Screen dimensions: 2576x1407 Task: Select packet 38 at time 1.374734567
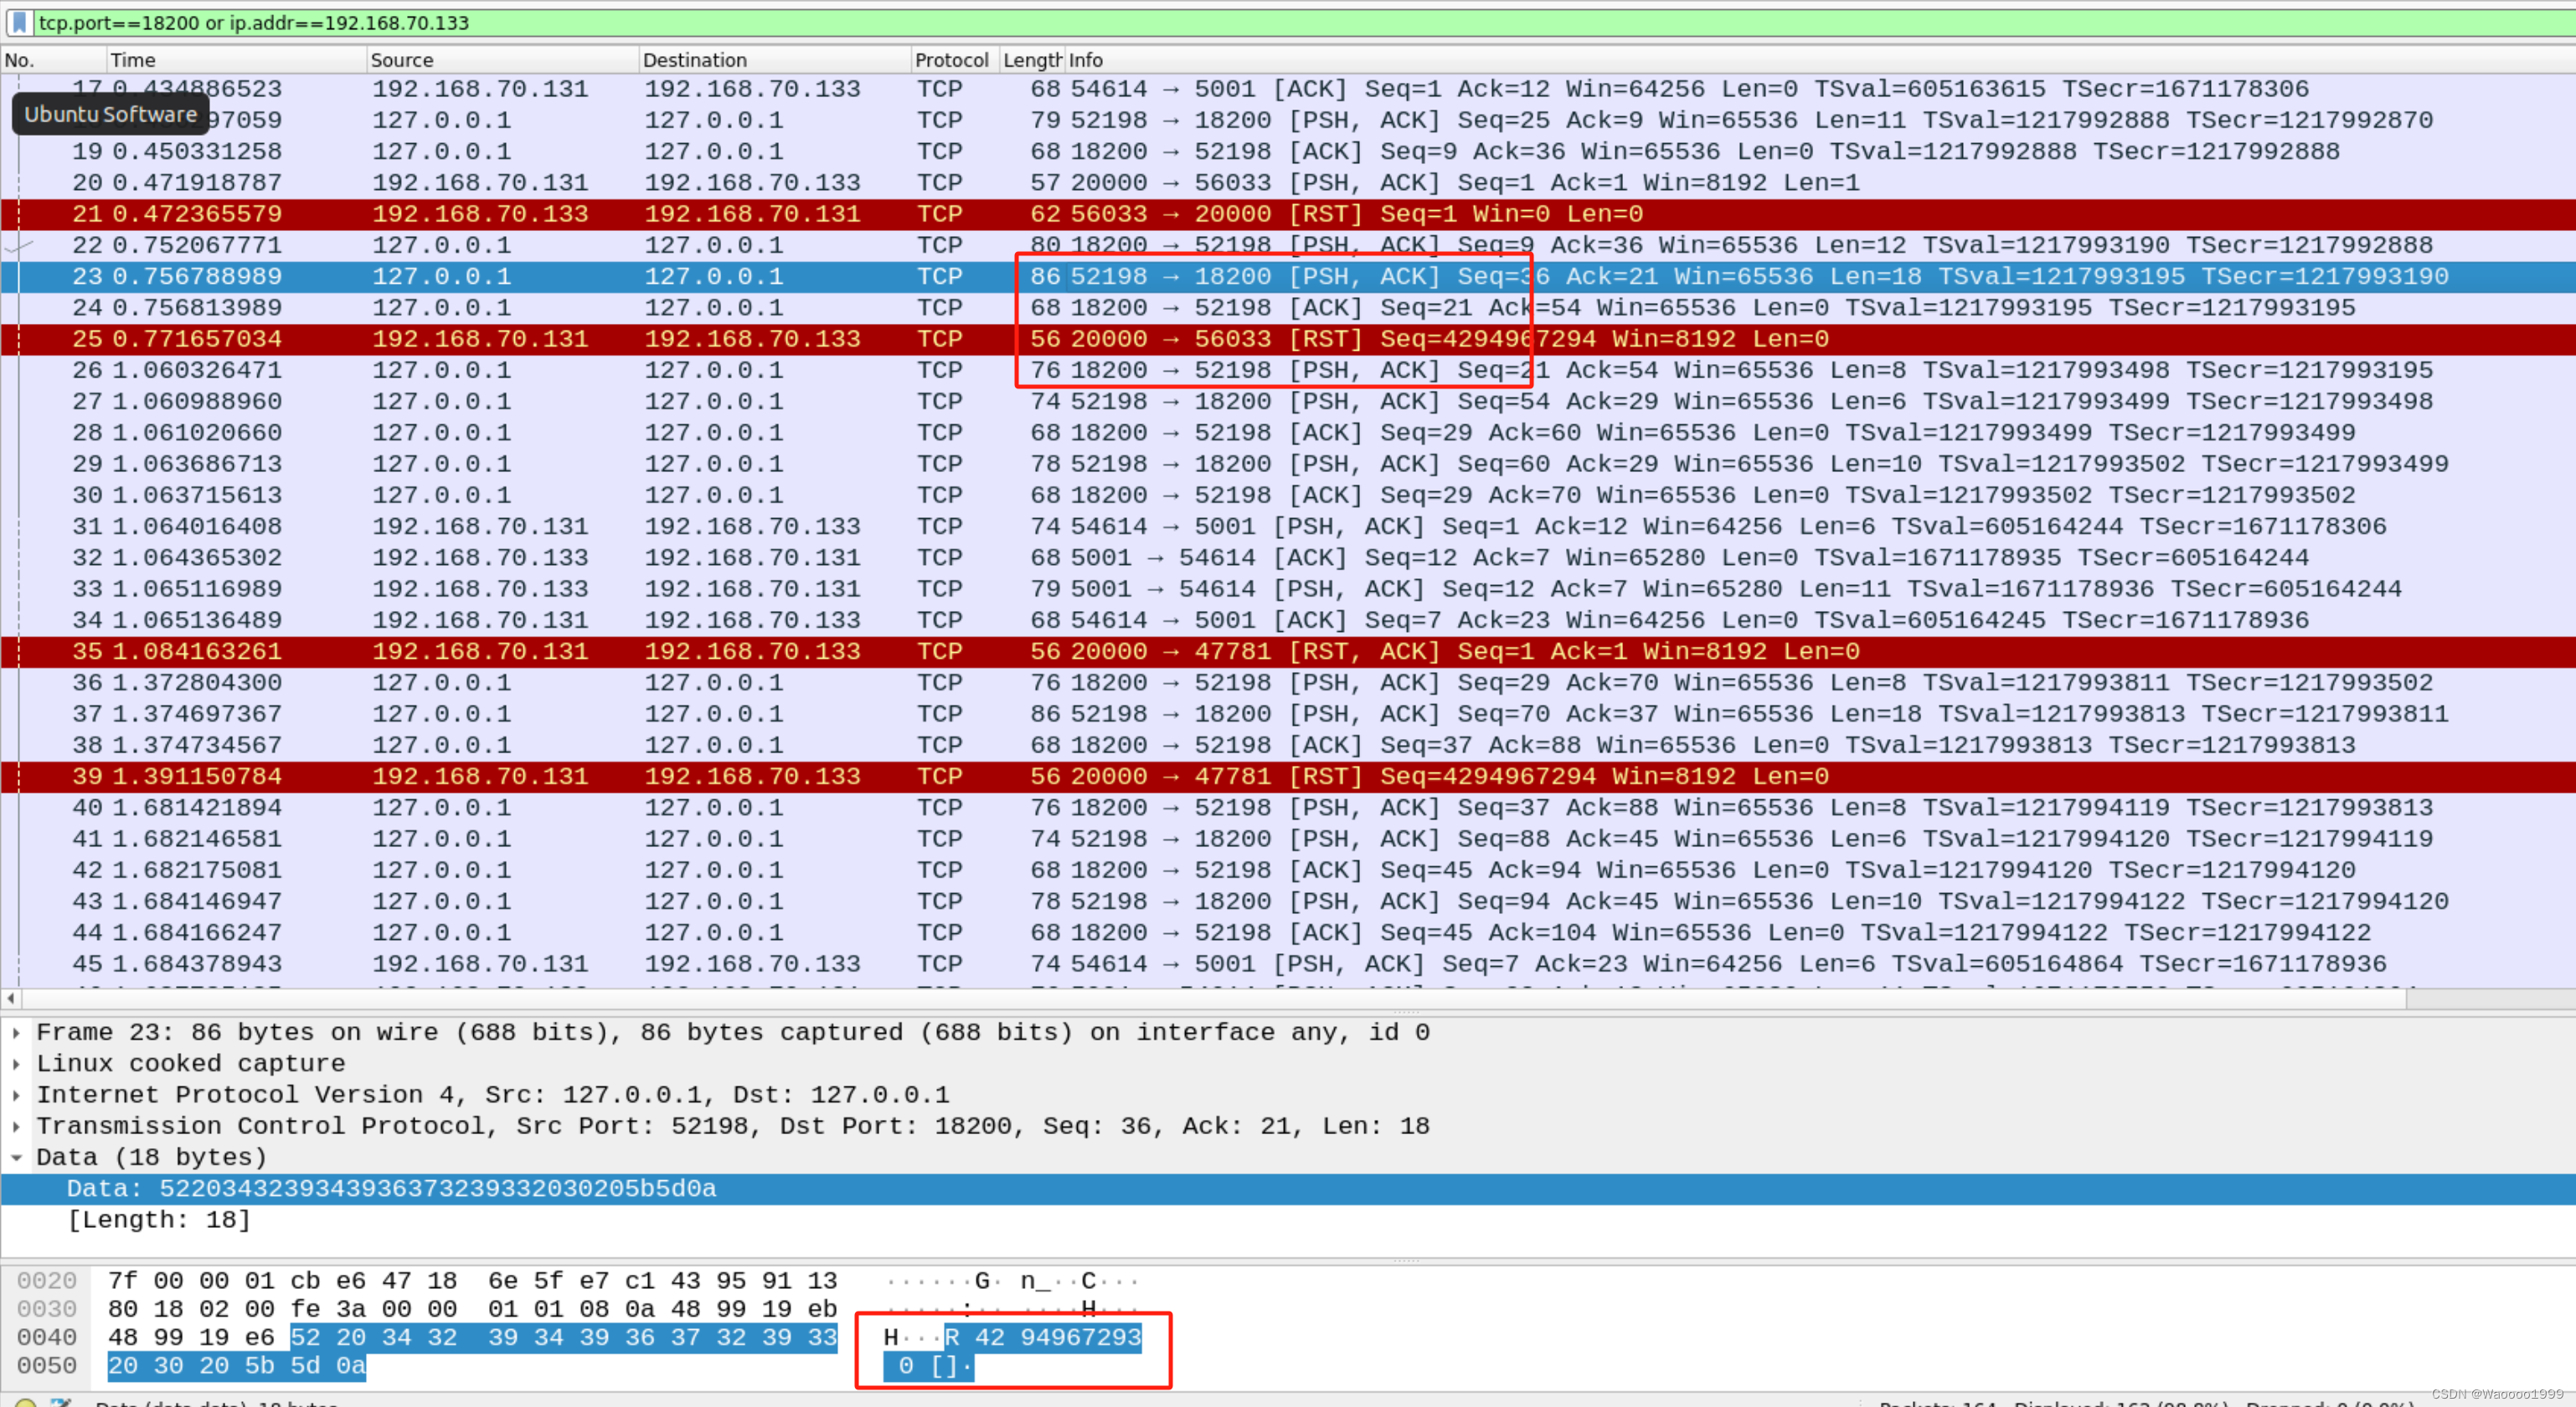coord(1288,746)
